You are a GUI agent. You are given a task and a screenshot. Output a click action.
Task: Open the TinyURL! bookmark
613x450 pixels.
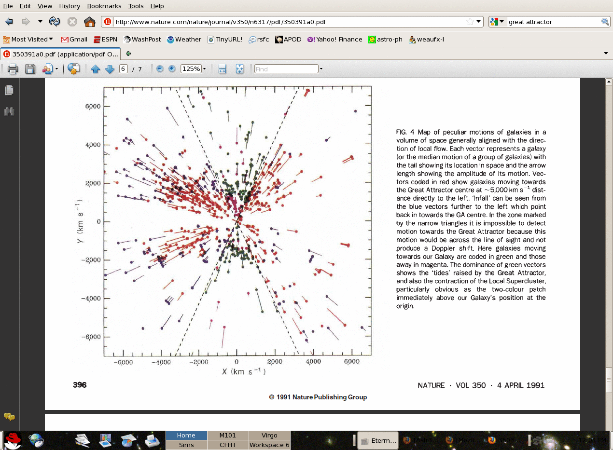click(225, 40)
